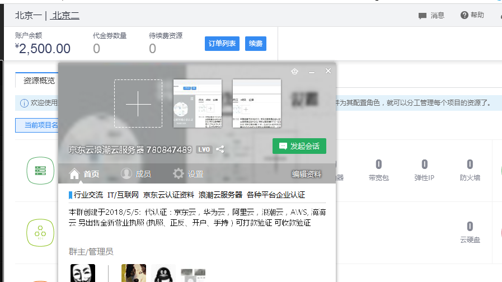Open the penguin admin avatar
The height and width of the screenshot is (282, 502).
point(163,273)
